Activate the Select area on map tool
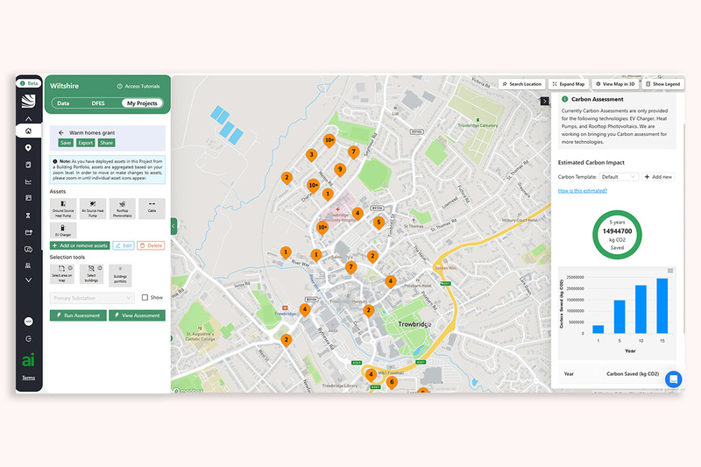Image resolution: width=701 pixels, height=467 pixels. pyautogui.click(x=63, y=275)
